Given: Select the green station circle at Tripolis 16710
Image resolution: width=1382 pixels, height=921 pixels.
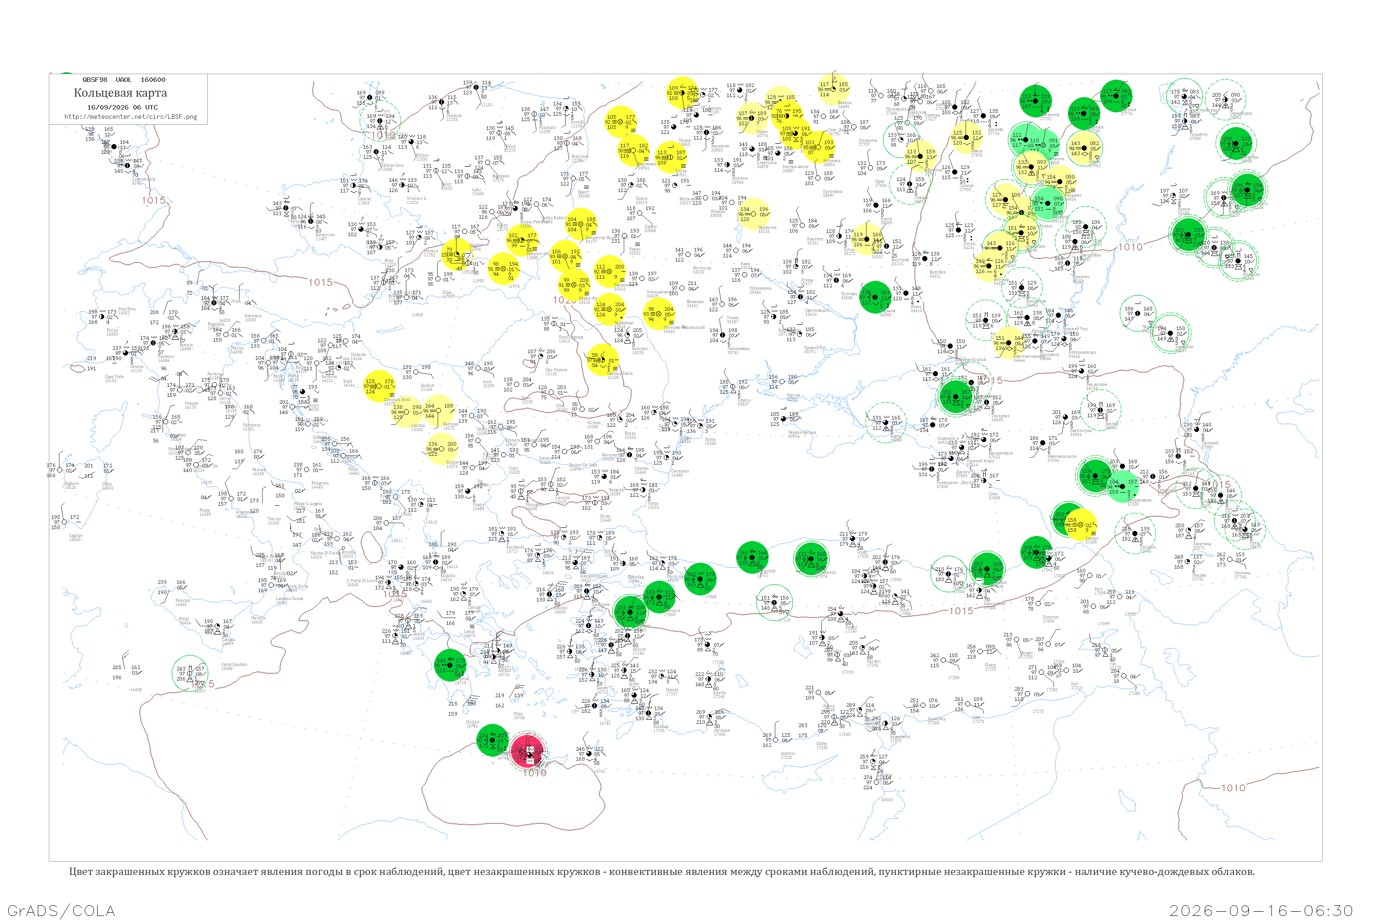Looking at the screenshot, I should click(450, 665).
